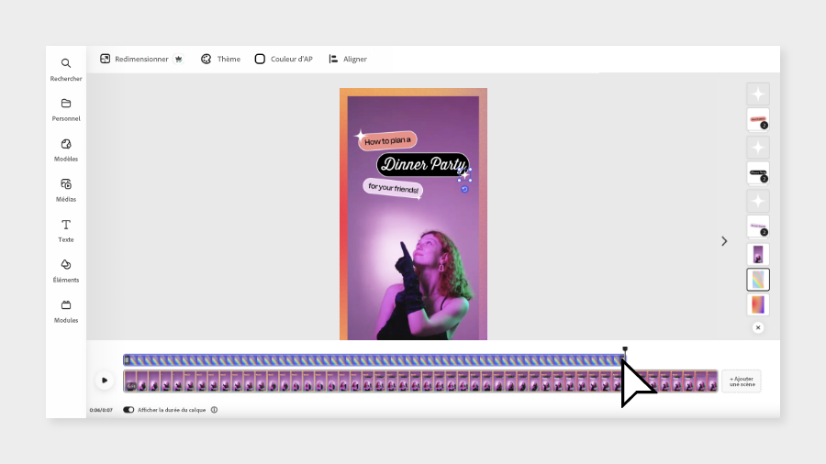
Task: Select 'How to plan a' text on canvas
Action: (x=387, y=141)
